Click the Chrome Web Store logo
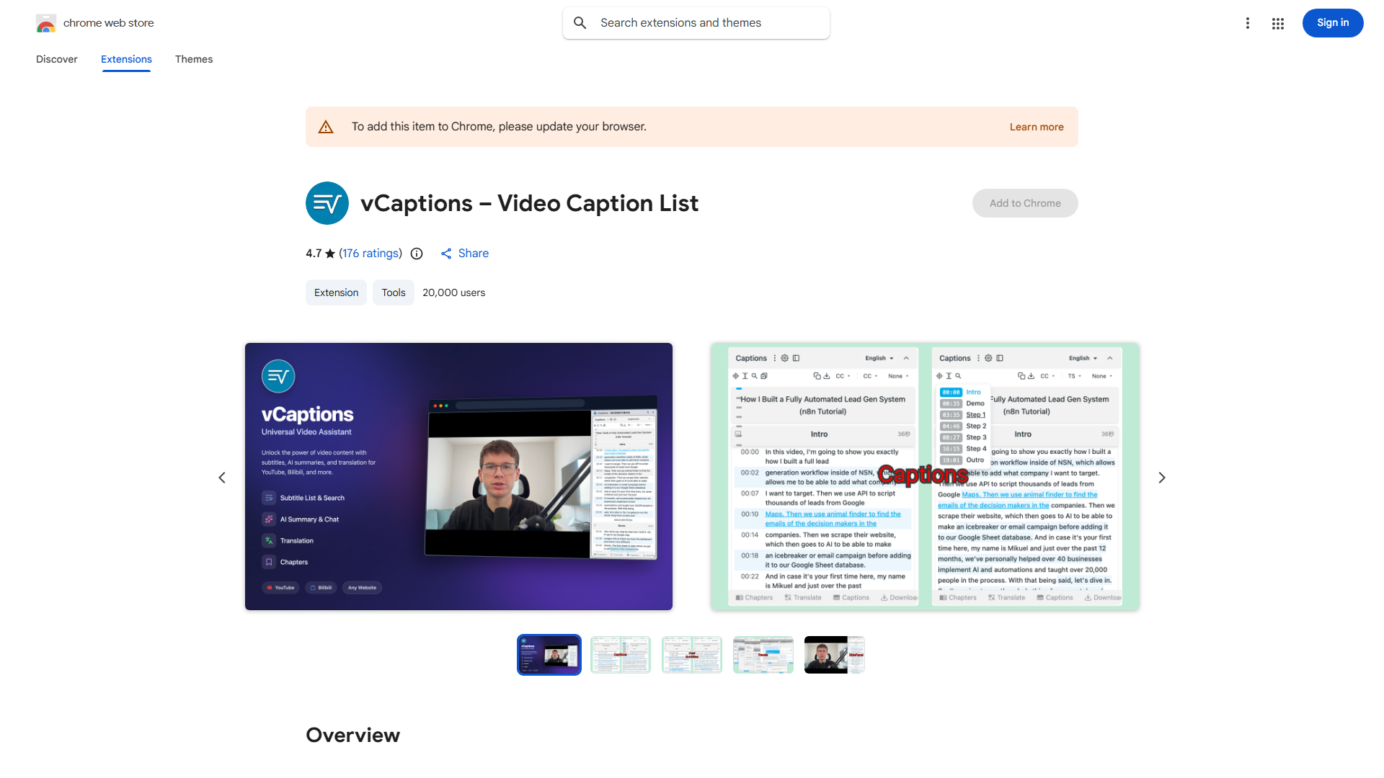This screenshot has width=1384, height=778. pyautogui.click(x=46, y=23)
